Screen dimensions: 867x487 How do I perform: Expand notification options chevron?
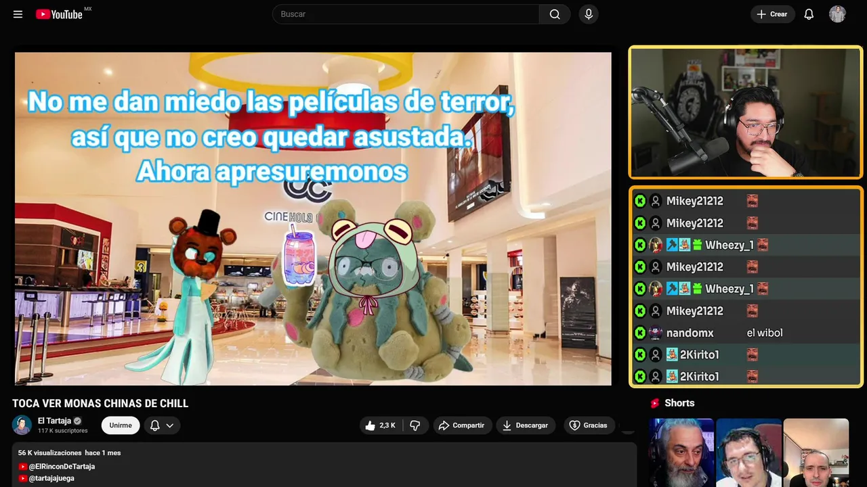[x=170, y=425]
